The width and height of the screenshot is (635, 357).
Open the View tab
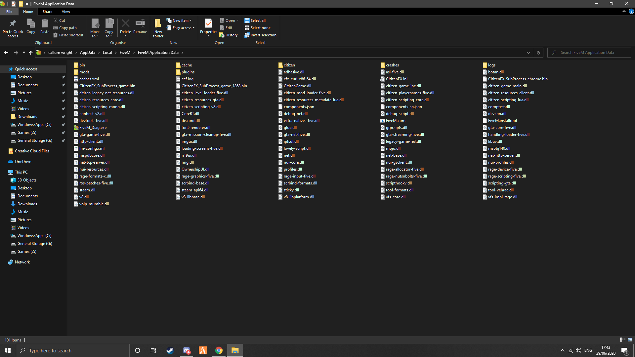pyautogui.click(x=65, y=11)
